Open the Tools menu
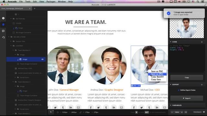Viewport: 207px width, 116px height. [28, 1]
